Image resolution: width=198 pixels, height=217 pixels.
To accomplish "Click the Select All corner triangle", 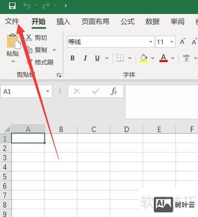I will tap(7, 129).
